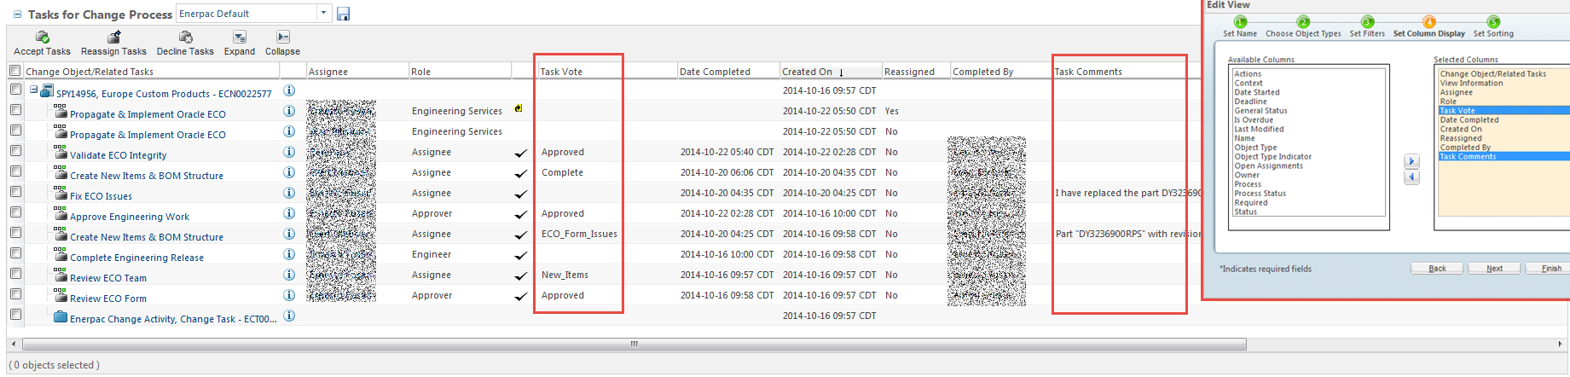
Task: Click the folder icon beside Enerpac Change Activity
Action: [60, 316]
